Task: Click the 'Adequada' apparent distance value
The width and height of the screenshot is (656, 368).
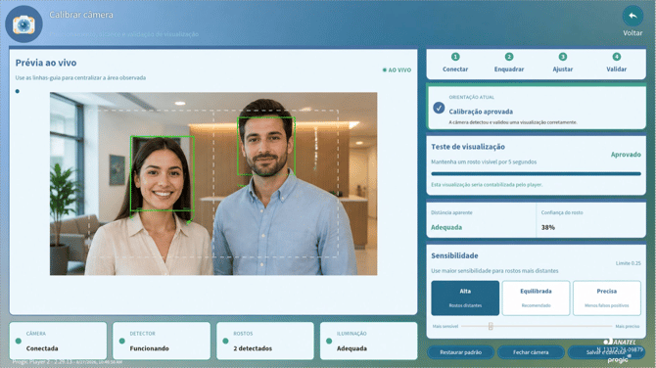Action: pyautogui.click(x=446, y=227)
